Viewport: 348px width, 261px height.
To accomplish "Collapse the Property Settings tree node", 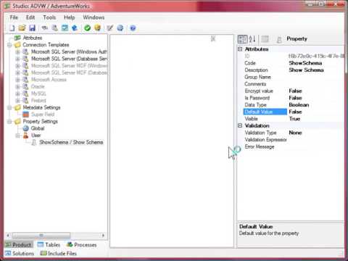I will pyautogui.click(x=9, y=121).
